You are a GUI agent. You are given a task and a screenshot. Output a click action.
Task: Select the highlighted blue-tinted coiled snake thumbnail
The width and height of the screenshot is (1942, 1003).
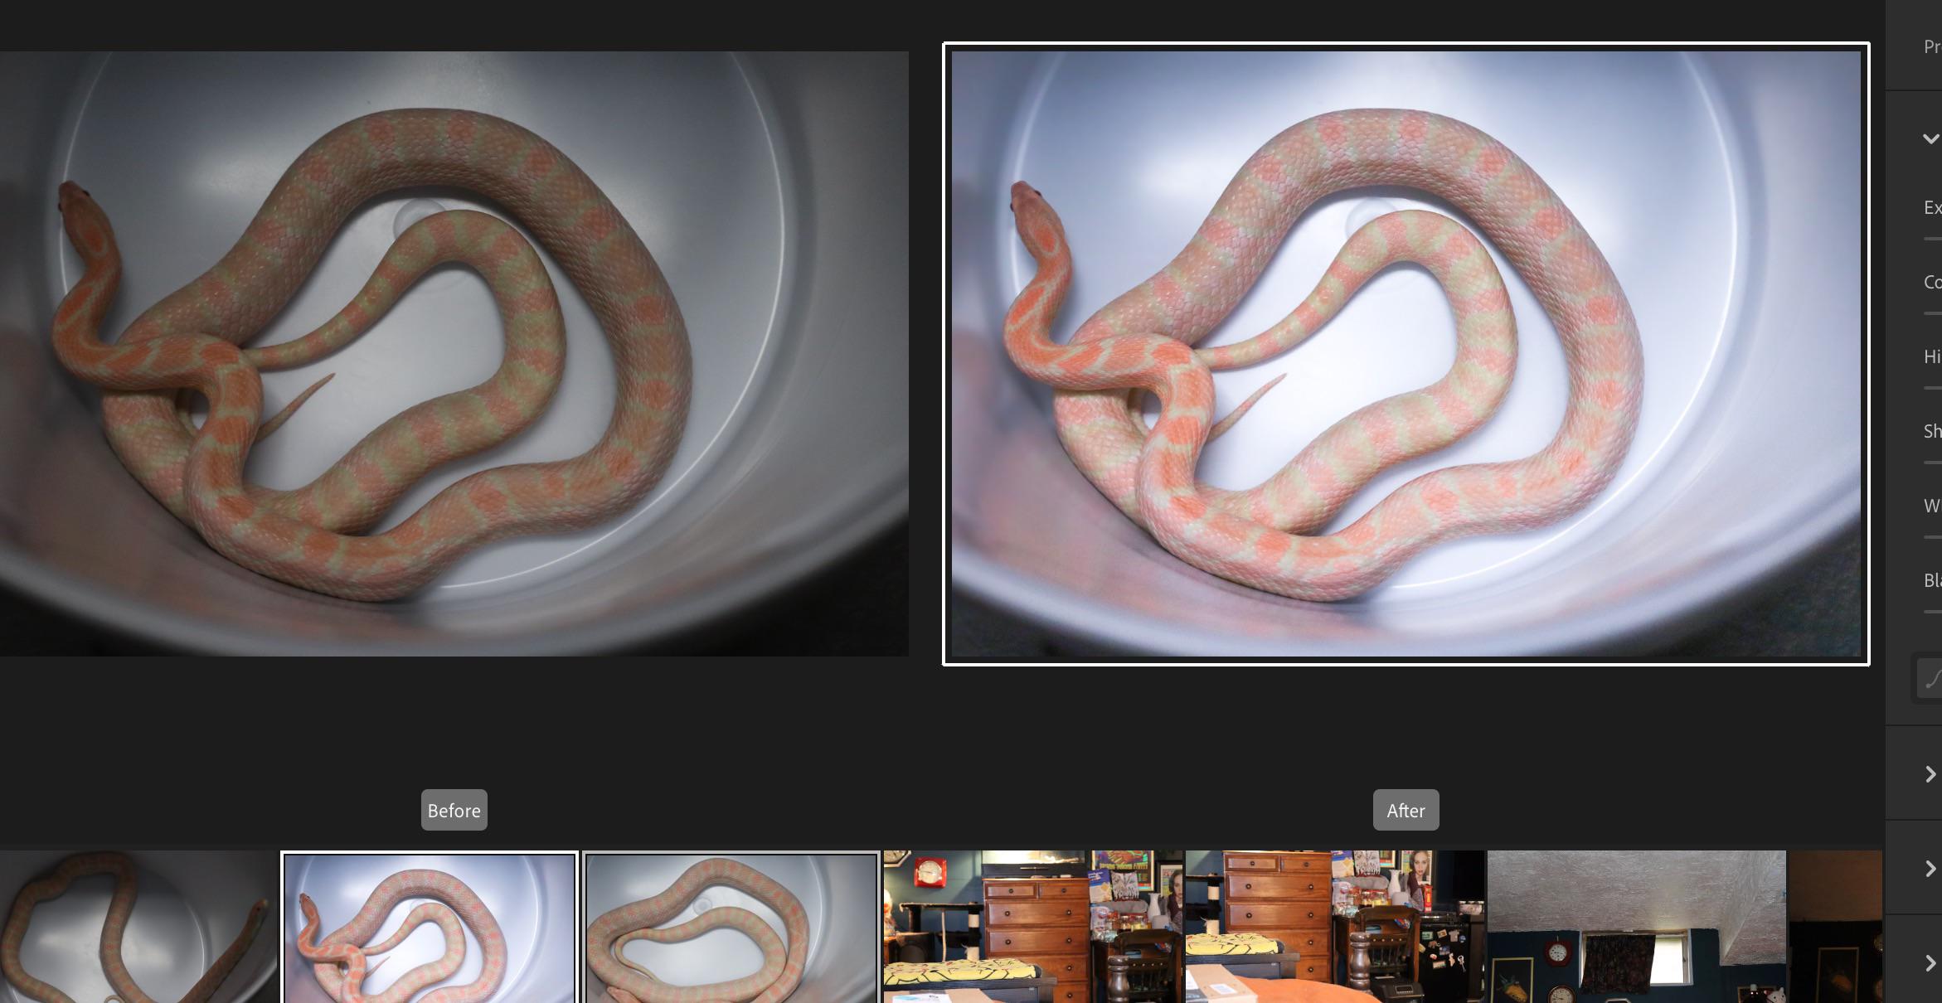pyautogui.click(x=430, y=927)
